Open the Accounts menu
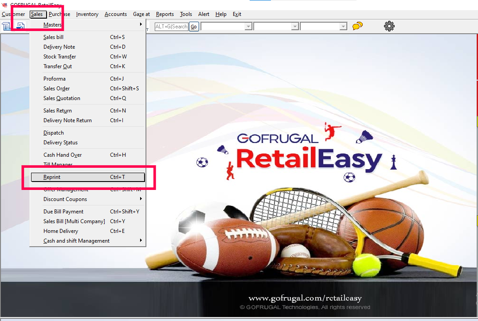This screenshot has width=478, height=321. point(116,14)
